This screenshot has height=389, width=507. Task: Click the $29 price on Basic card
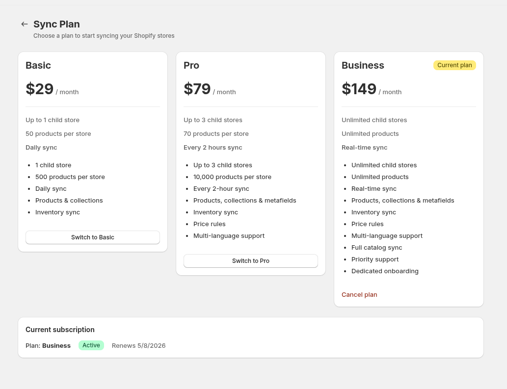point(40,89)
